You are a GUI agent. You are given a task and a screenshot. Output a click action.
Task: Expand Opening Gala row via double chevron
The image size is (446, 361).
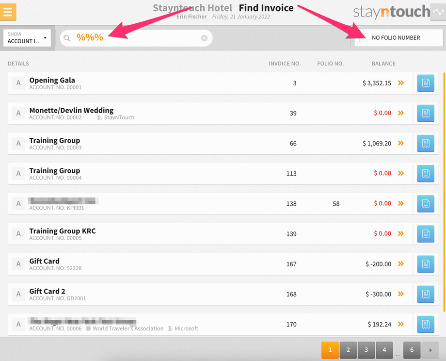401,83
